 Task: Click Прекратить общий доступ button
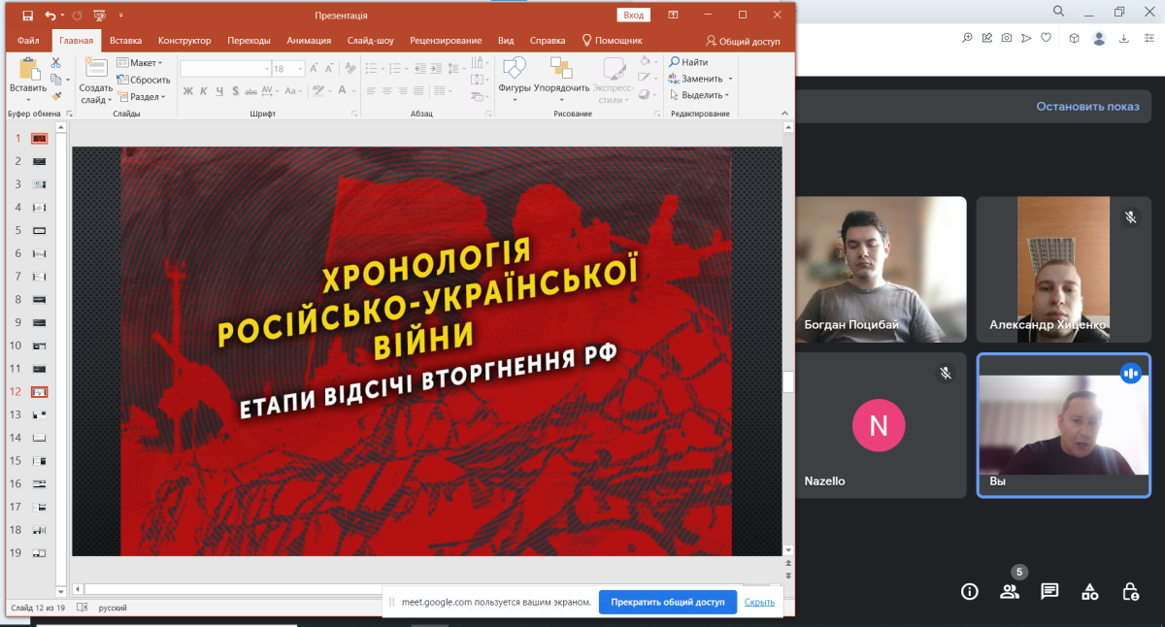(x=667, y=602)
